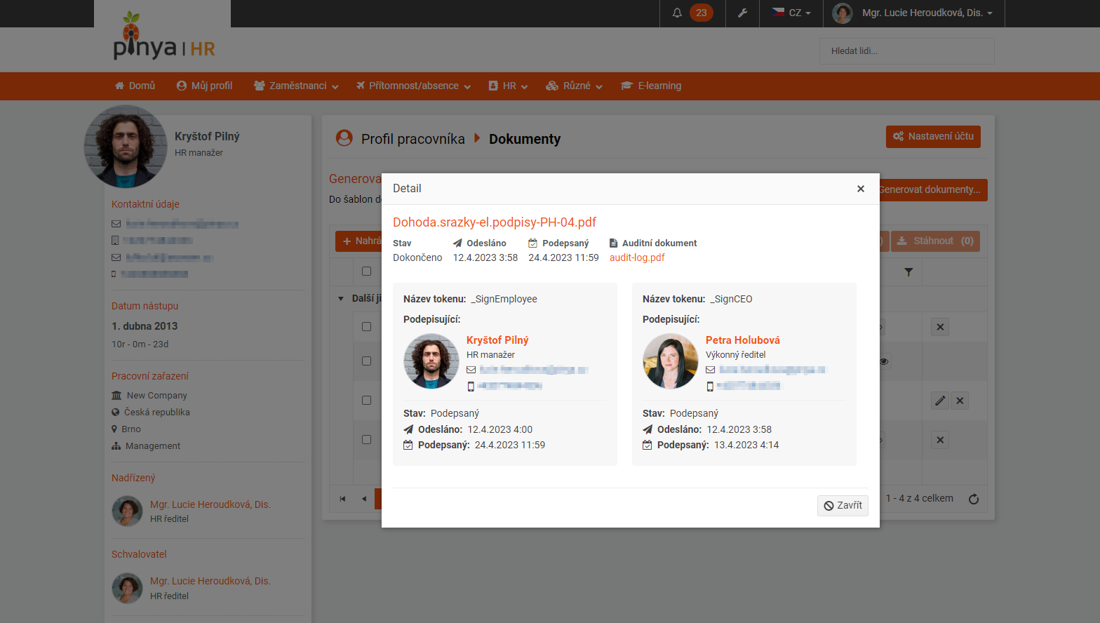The image size is (1100, 623).
Task: Open the CZ language dropdown
Action: pyautogui.click(x=791, y=13)
